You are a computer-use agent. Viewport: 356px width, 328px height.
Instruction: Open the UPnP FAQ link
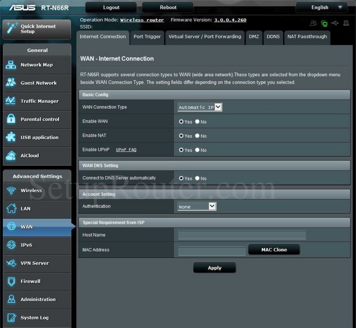coord(126,150)
